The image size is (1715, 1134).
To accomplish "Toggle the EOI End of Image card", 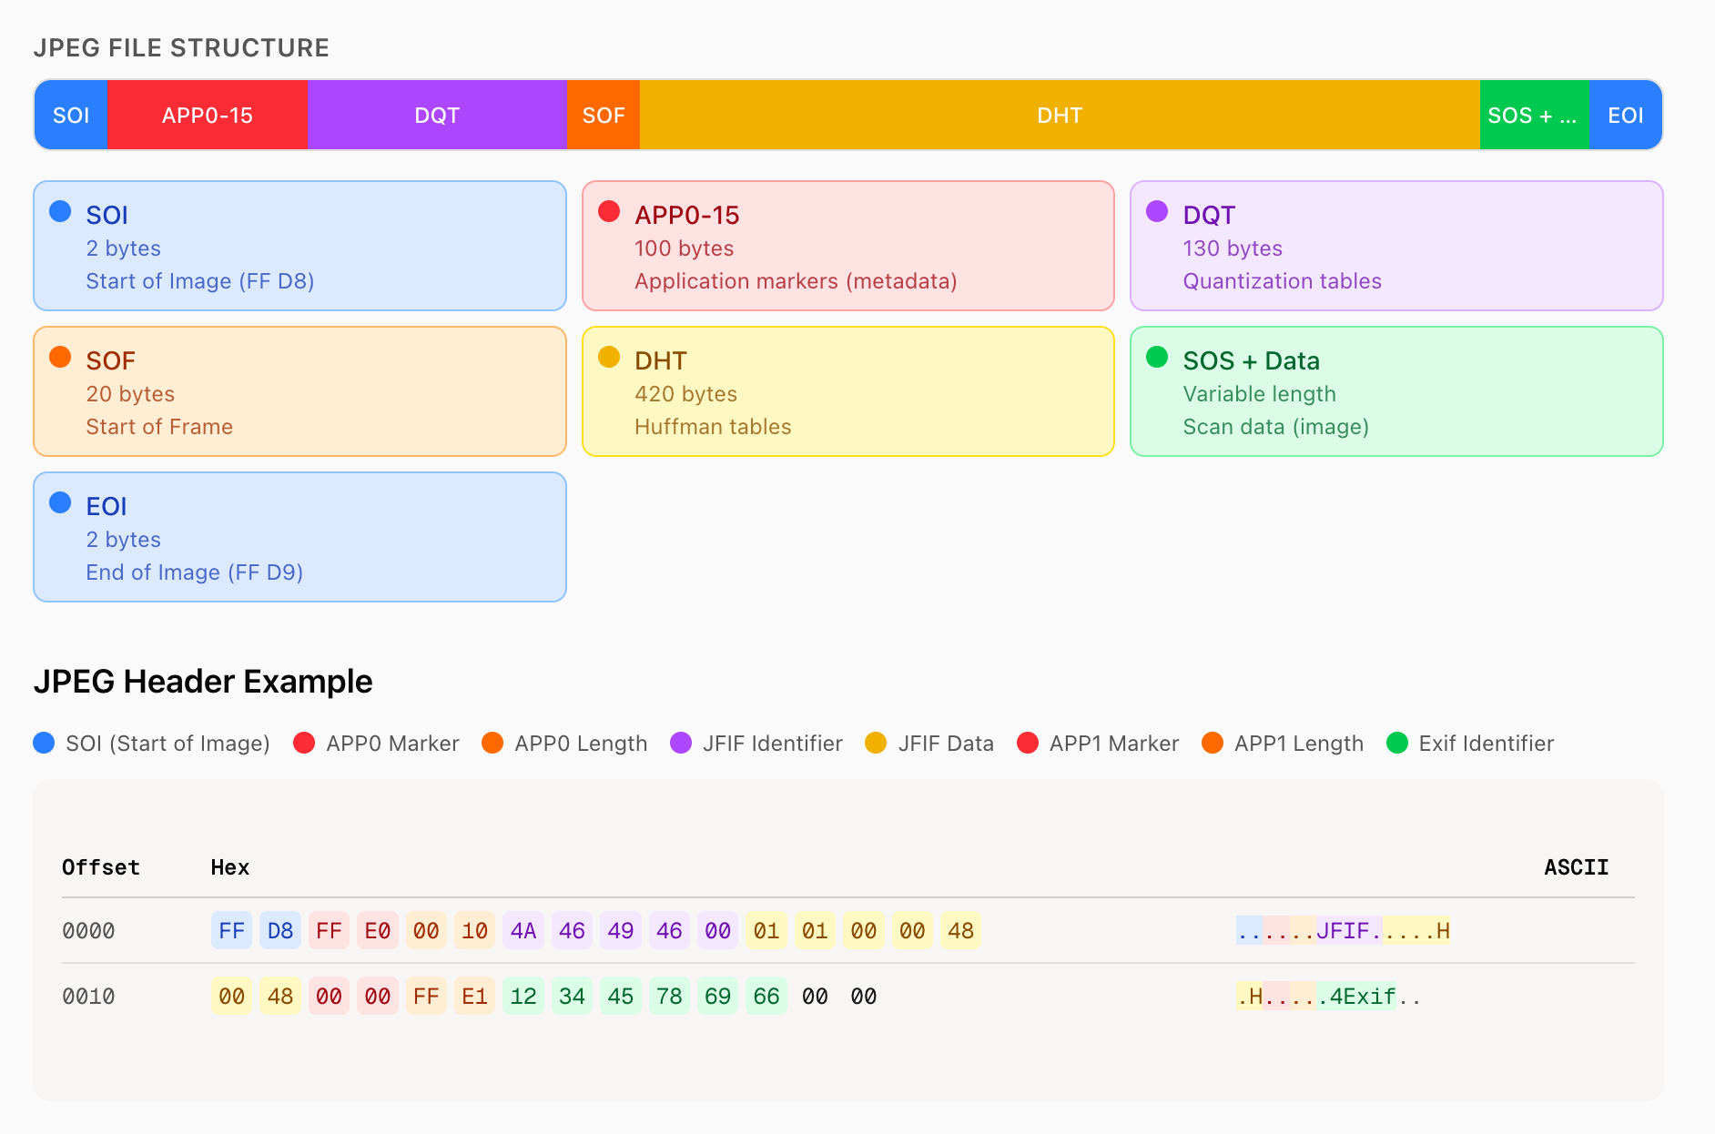I will [299, 537].
